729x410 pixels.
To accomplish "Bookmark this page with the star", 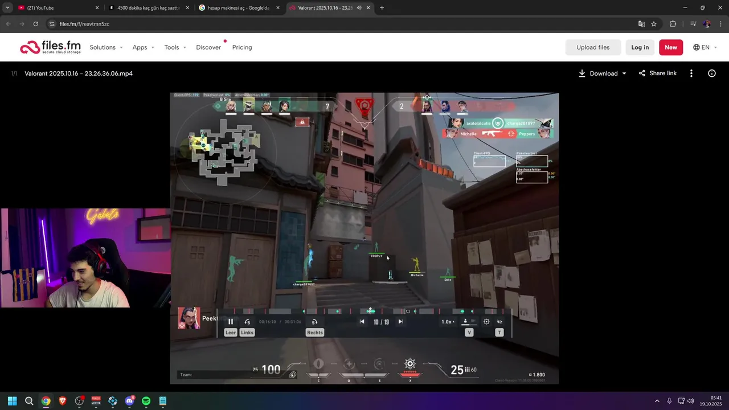I will pos(654,24).
